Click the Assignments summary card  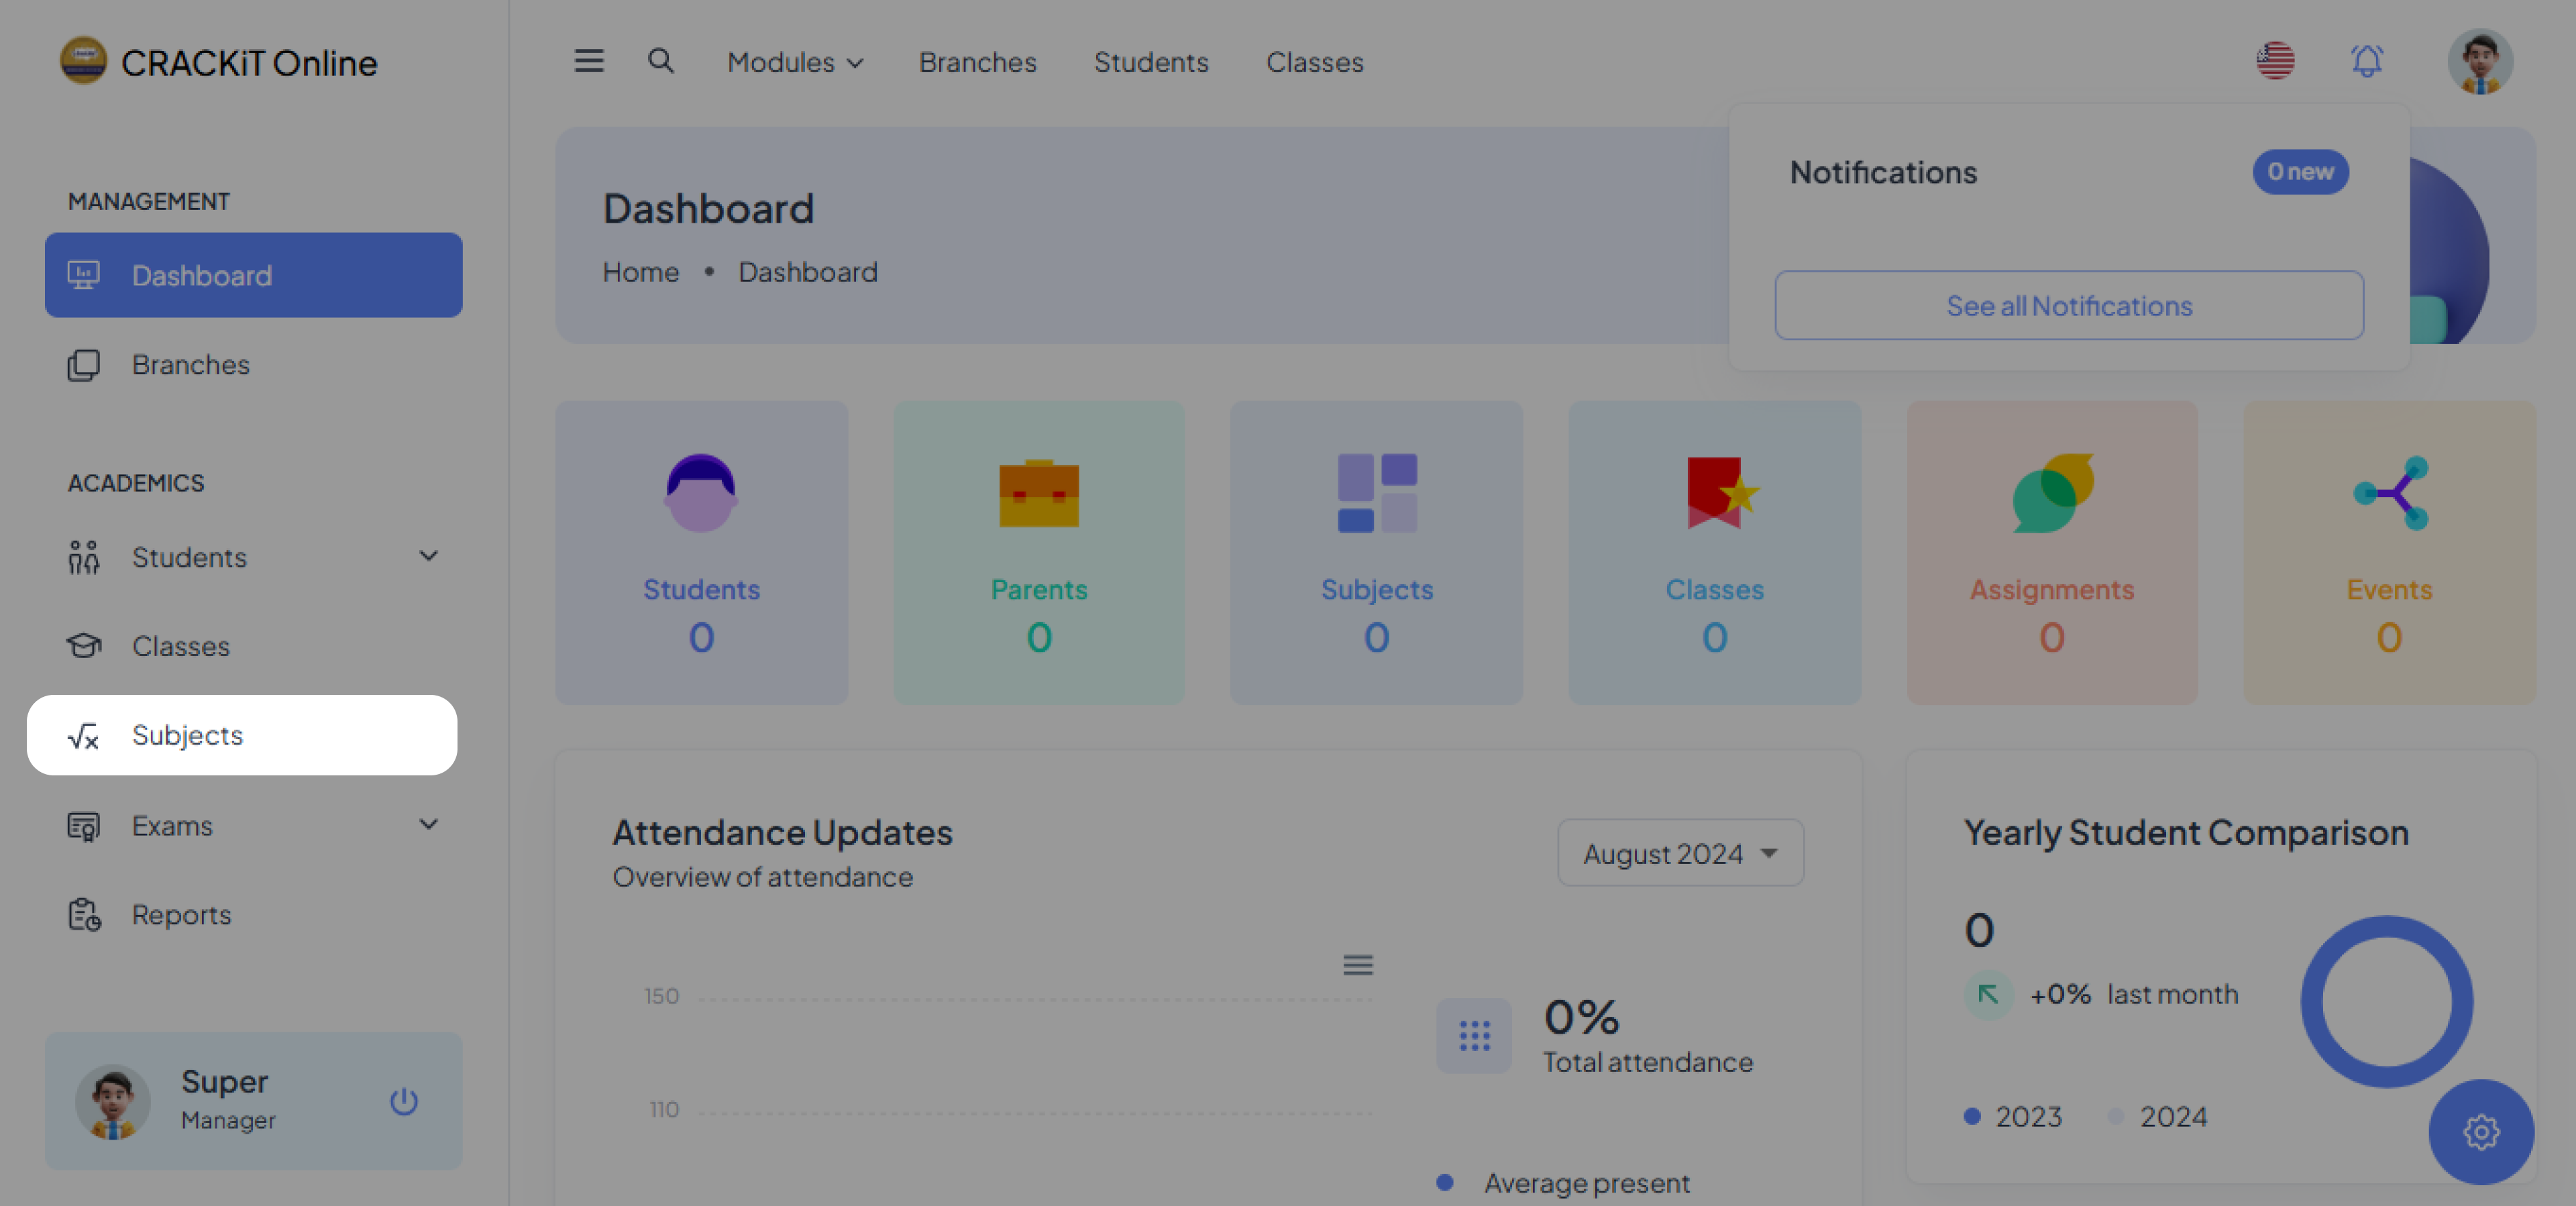[x=2052, y=553]
